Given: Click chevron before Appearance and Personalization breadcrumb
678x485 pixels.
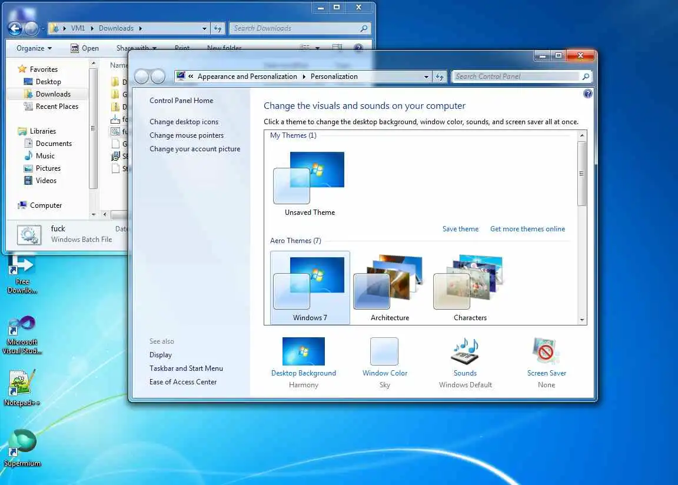Looking at the screenshot, I should [191, 77].
